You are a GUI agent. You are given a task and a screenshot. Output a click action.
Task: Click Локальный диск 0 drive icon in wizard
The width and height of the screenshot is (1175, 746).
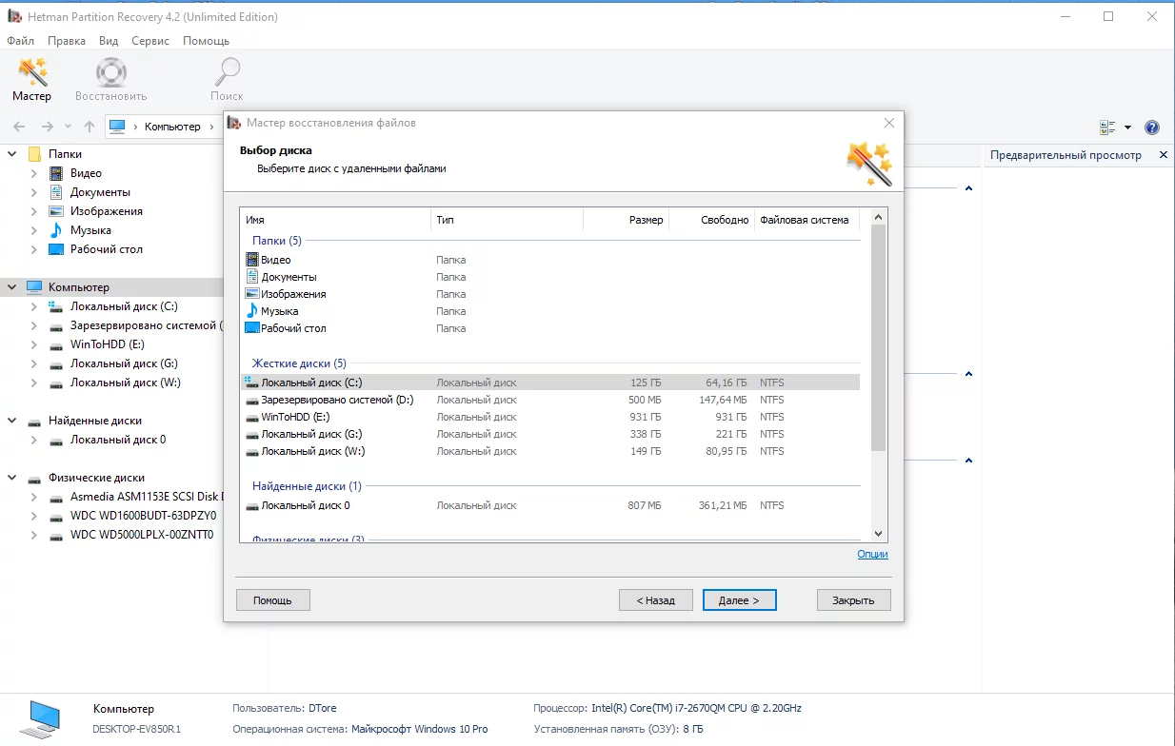[252, 505]
